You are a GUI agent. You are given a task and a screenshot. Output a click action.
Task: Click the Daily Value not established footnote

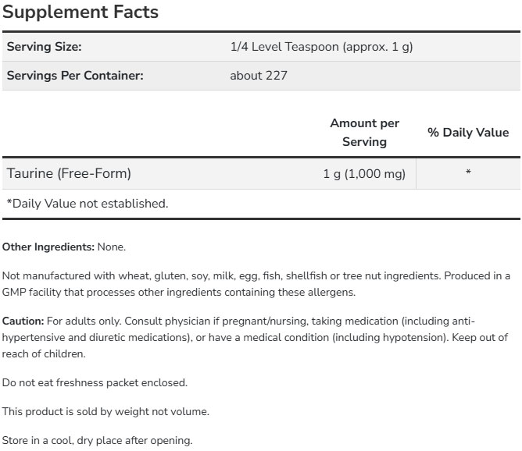[88, 204]
